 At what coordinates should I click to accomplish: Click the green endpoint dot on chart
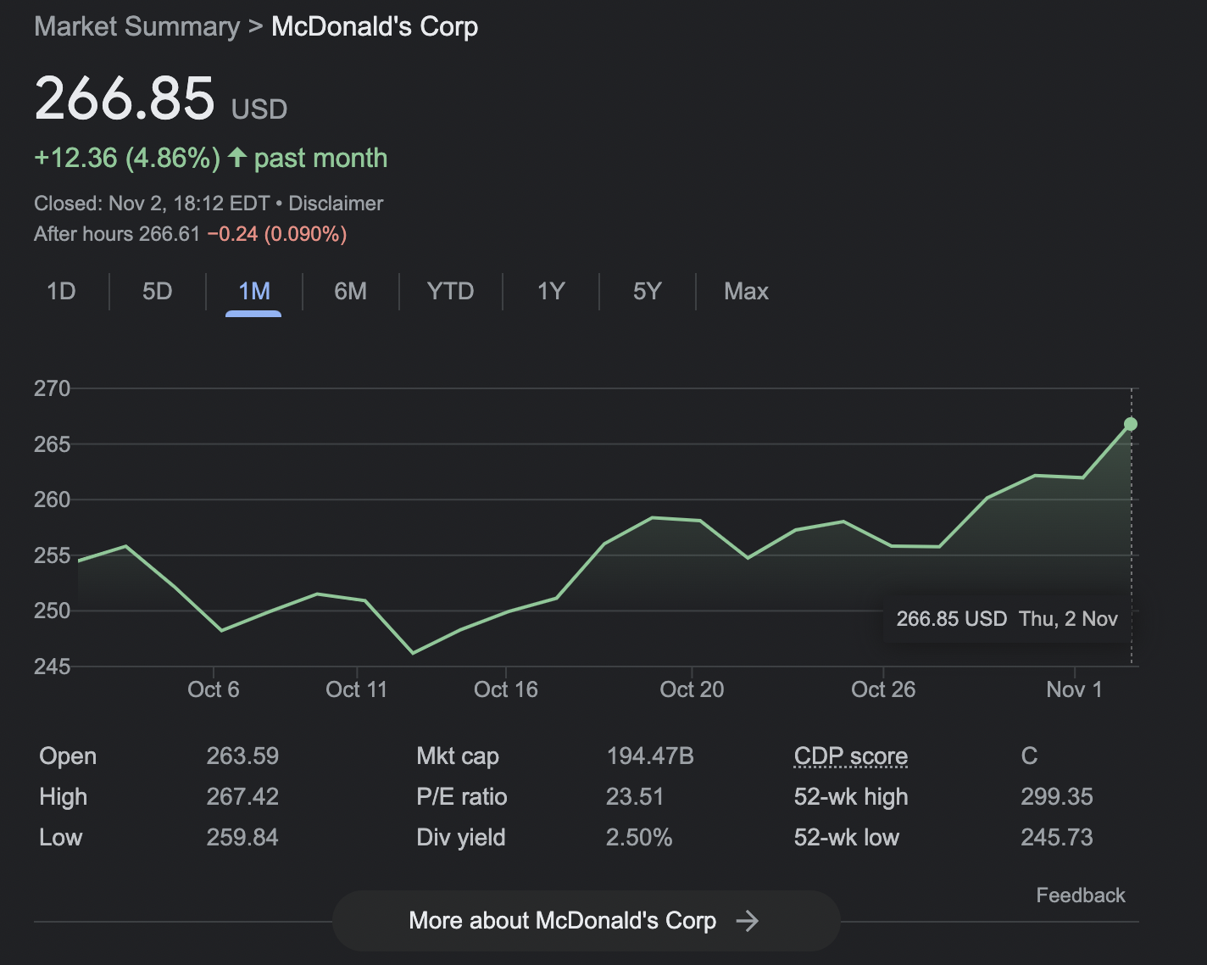coord(1130,424)
